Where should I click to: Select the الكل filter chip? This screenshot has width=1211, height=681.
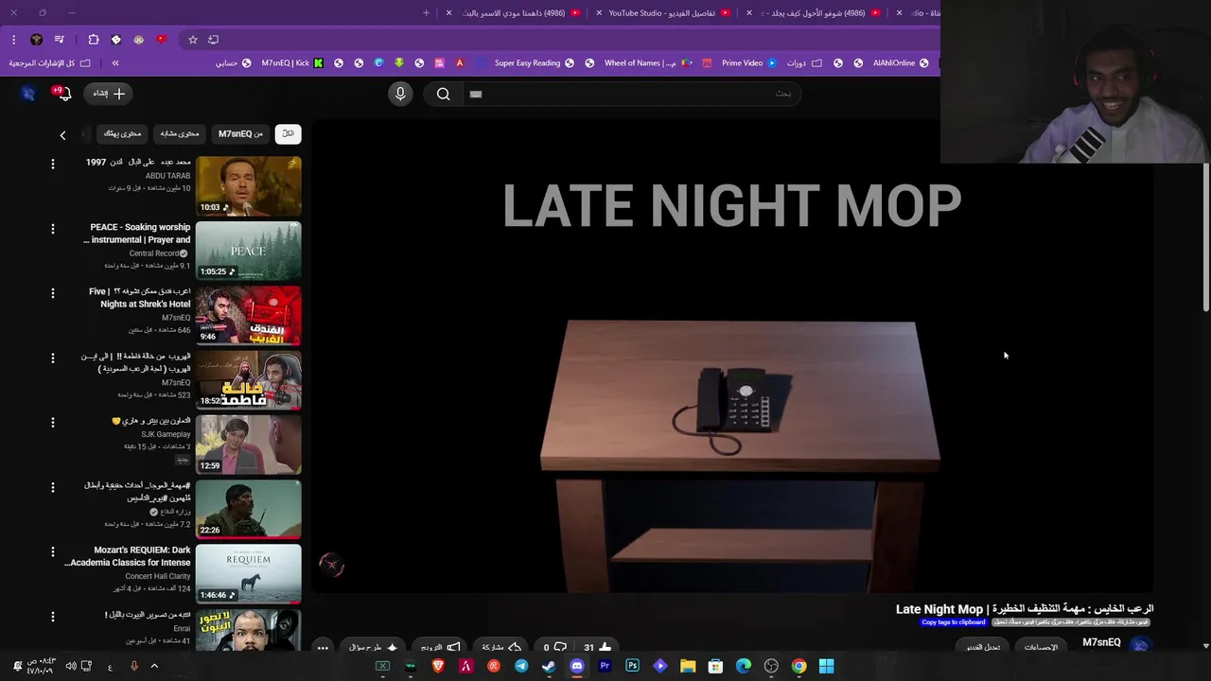click(288, 133)
